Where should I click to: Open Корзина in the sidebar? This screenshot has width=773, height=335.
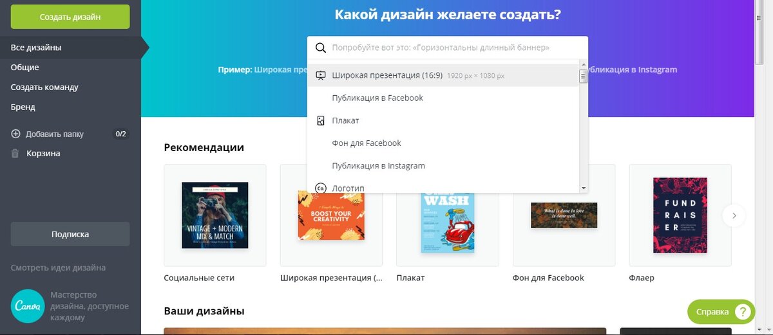[43, 154]
